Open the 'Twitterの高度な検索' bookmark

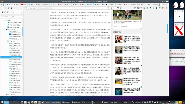click(14, 23)
